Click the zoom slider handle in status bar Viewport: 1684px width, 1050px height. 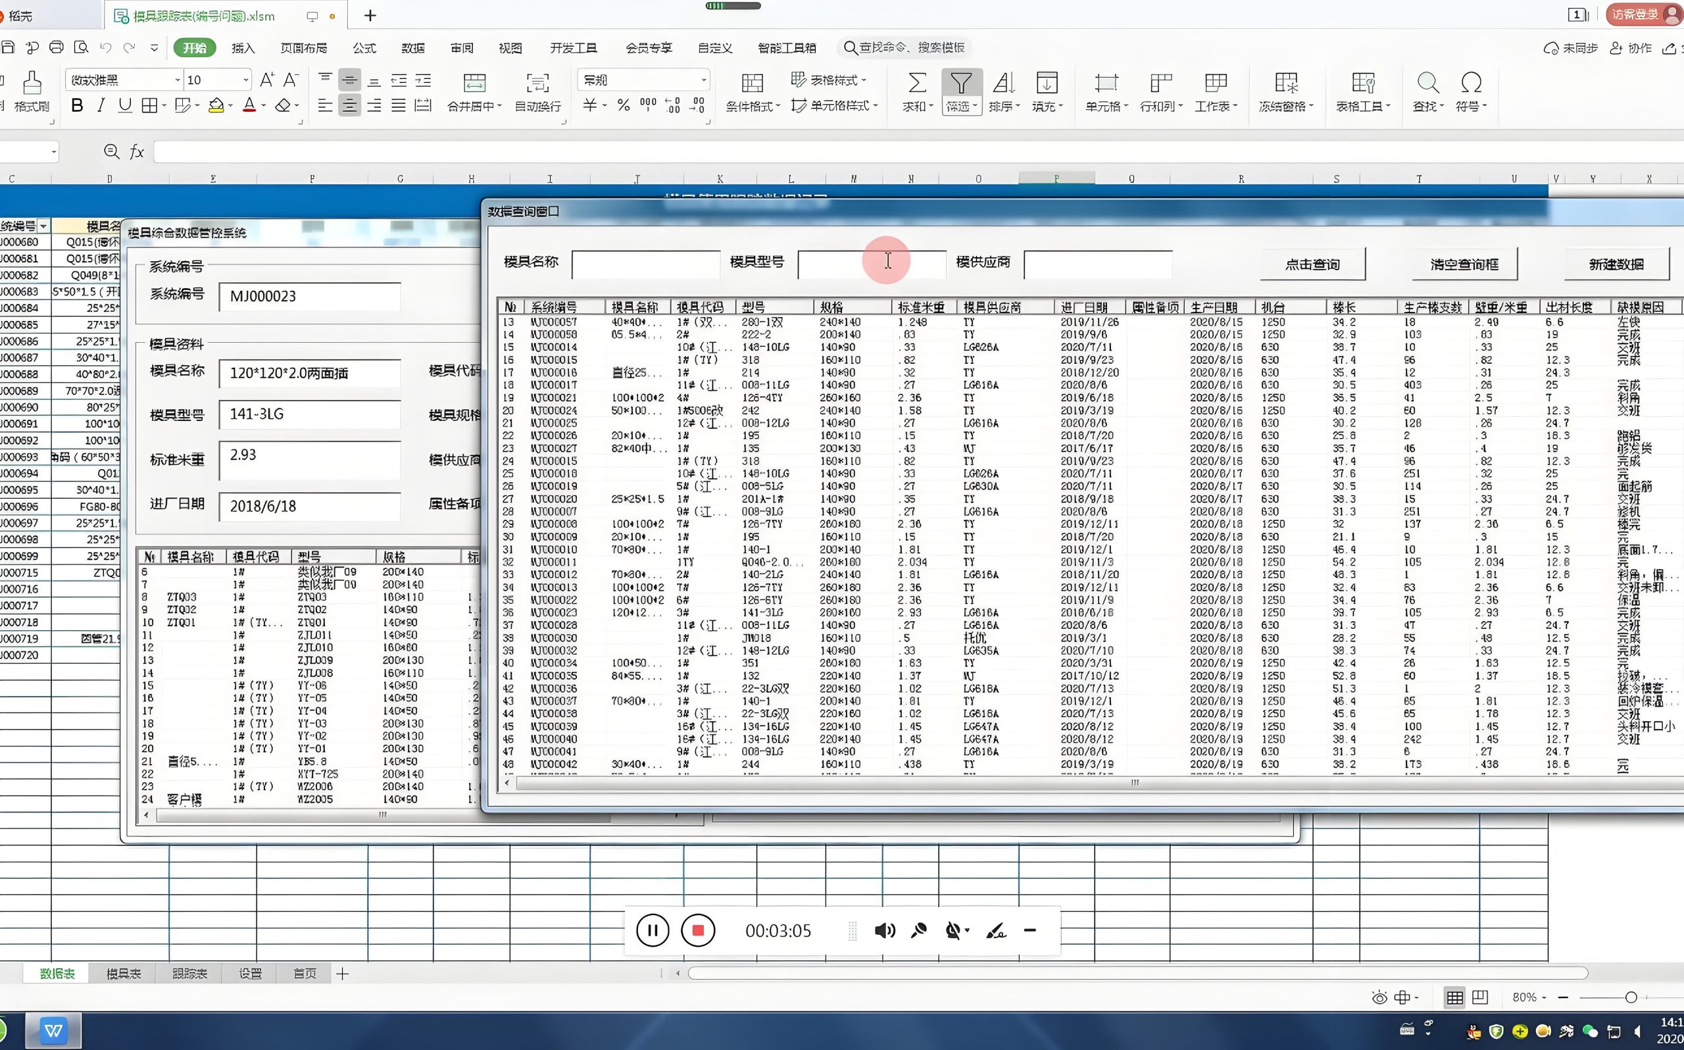click(1631, 997)
